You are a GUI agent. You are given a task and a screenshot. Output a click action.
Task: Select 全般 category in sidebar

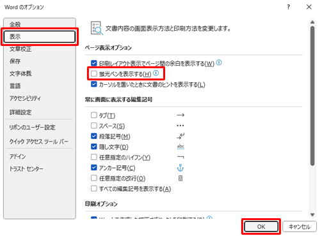click(40, 24)
